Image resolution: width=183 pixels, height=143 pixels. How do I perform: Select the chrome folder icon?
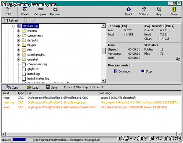[x=24, y=31]
